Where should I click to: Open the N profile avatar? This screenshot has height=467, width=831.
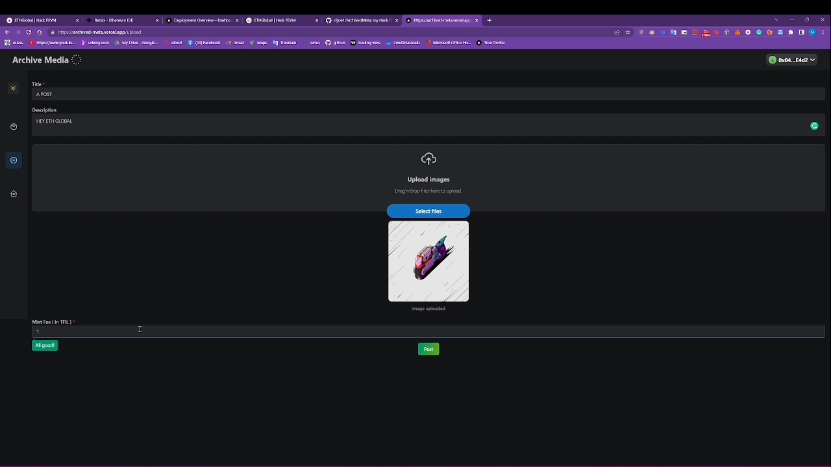[812, 32]
